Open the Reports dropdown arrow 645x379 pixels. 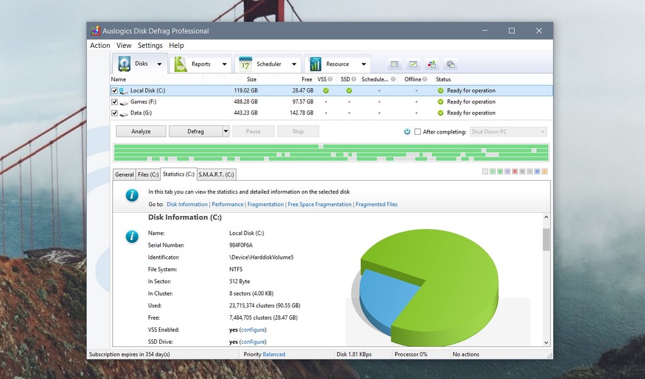tap(224, 64)
